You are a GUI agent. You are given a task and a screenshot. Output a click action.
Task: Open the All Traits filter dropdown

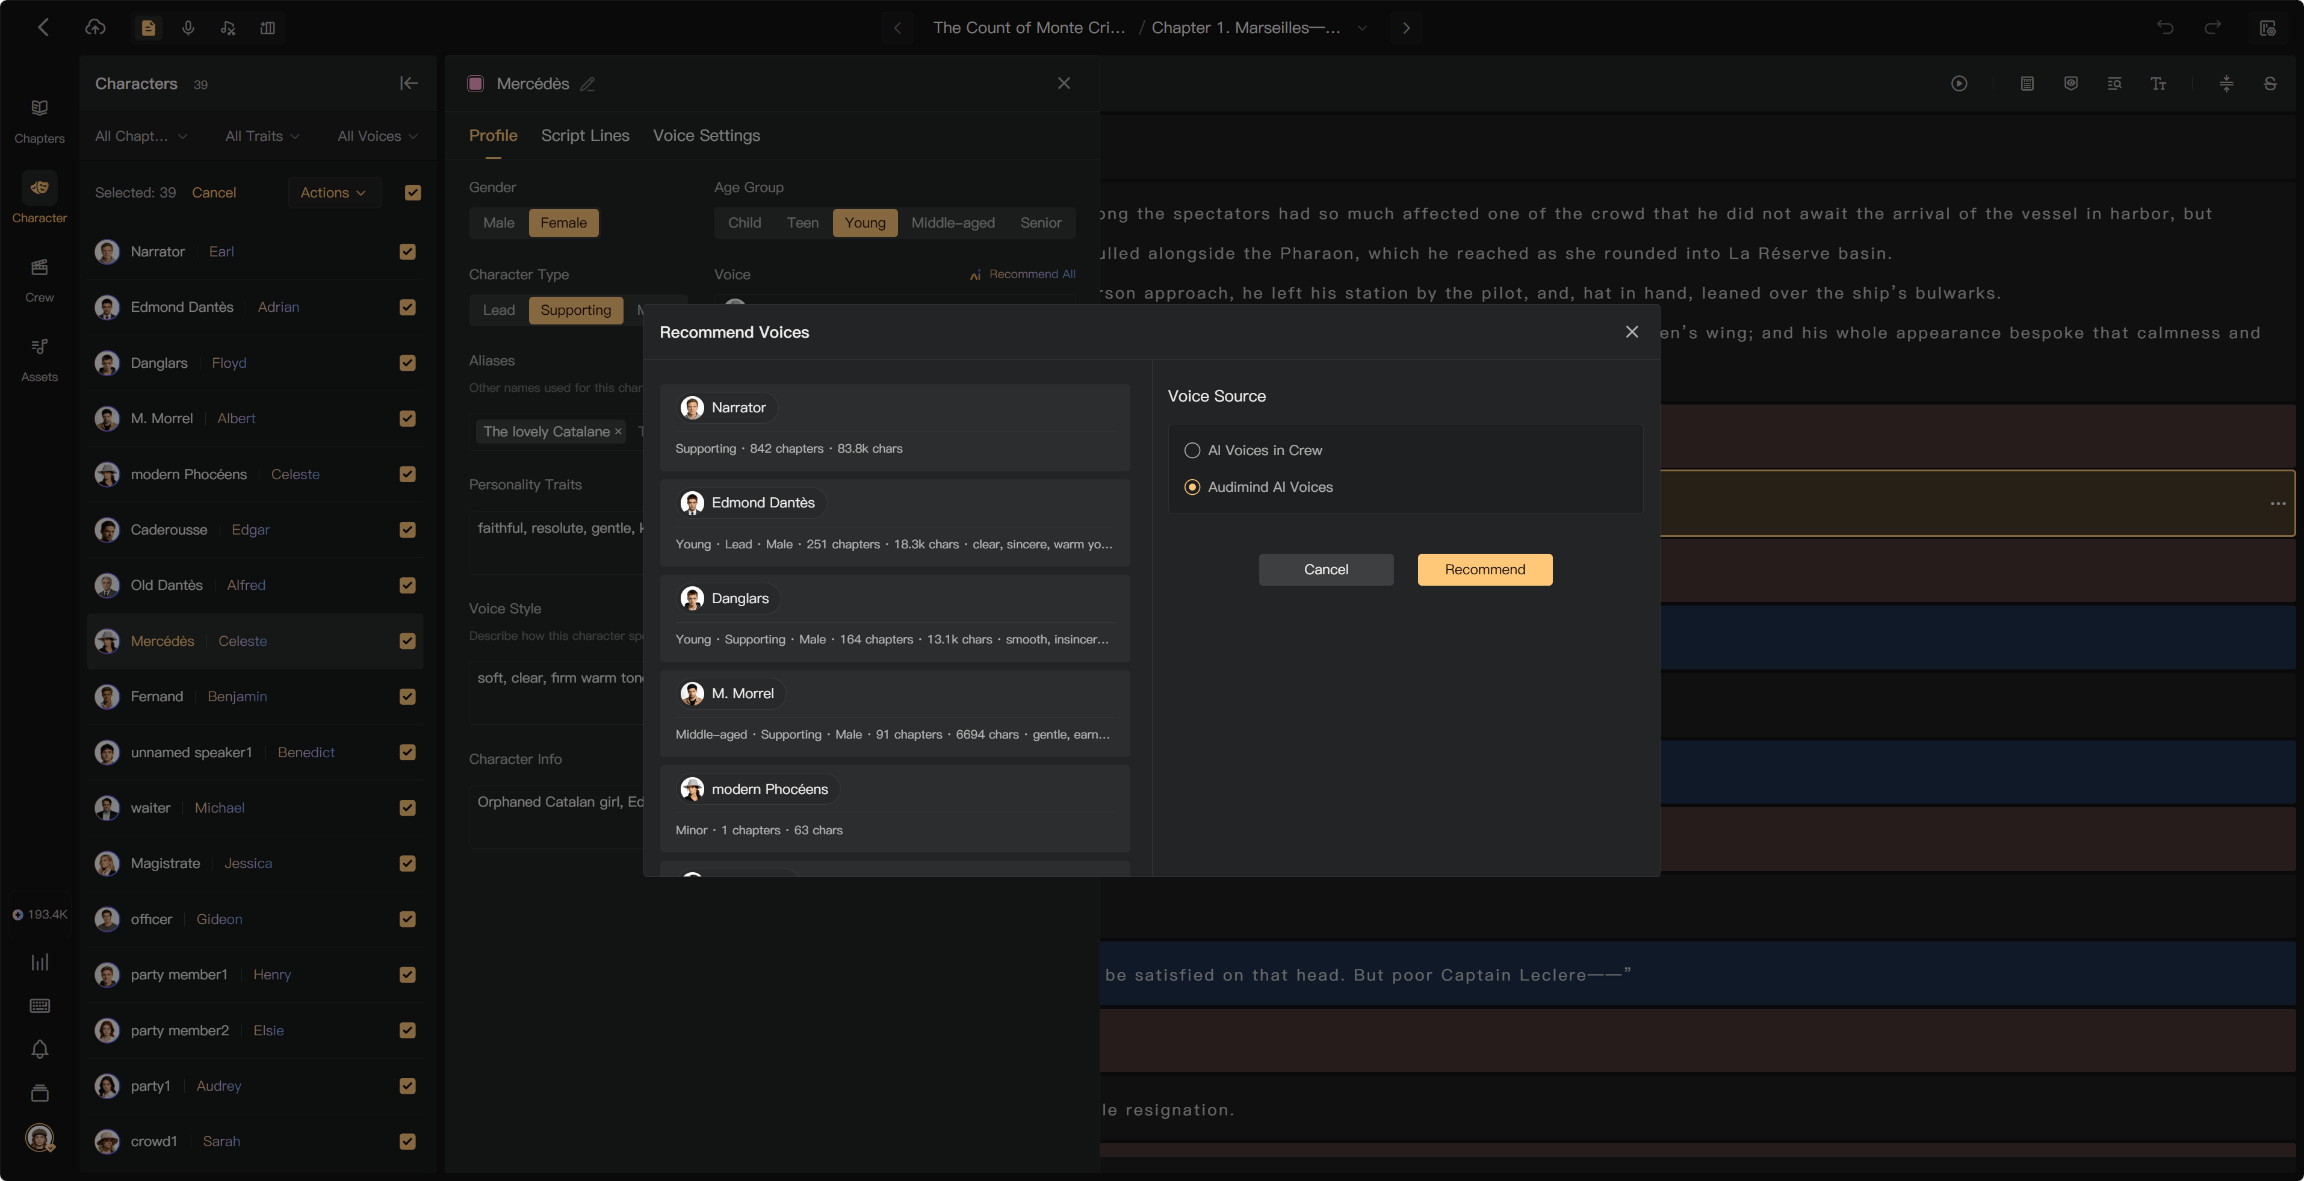point(262,136)
